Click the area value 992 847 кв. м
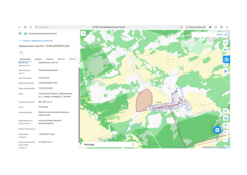The width and height of the screenshot is (247, 175). tap(45, 102)
